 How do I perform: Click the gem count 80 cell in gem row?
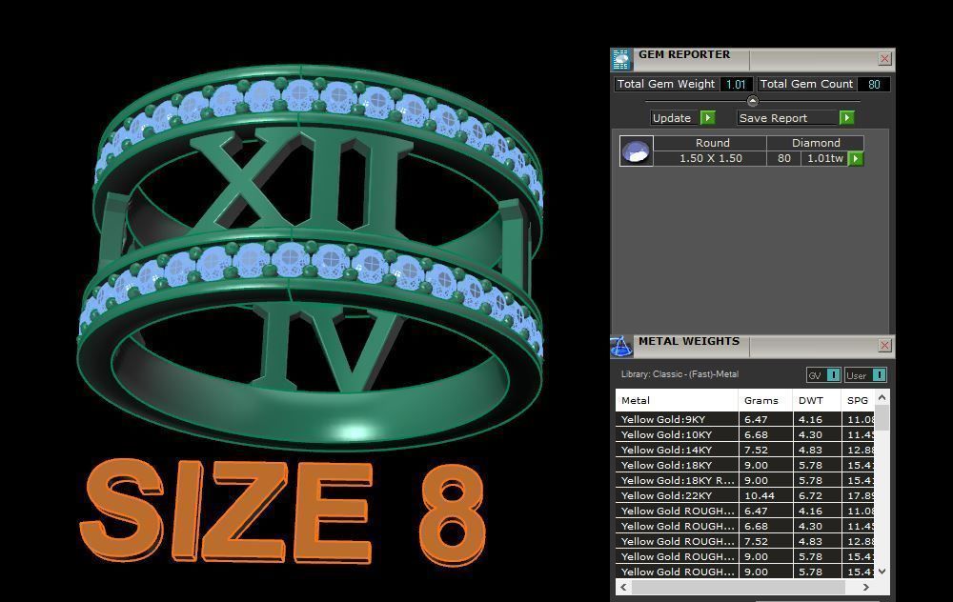[x=784, y=158]
